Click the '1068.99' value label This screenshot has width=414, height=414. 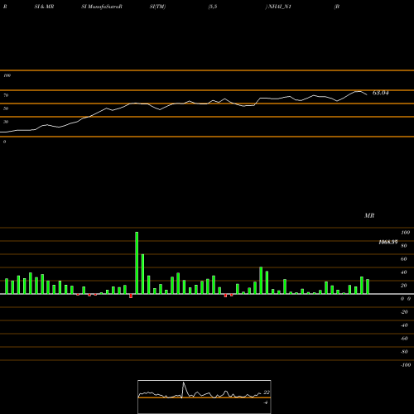388,242
